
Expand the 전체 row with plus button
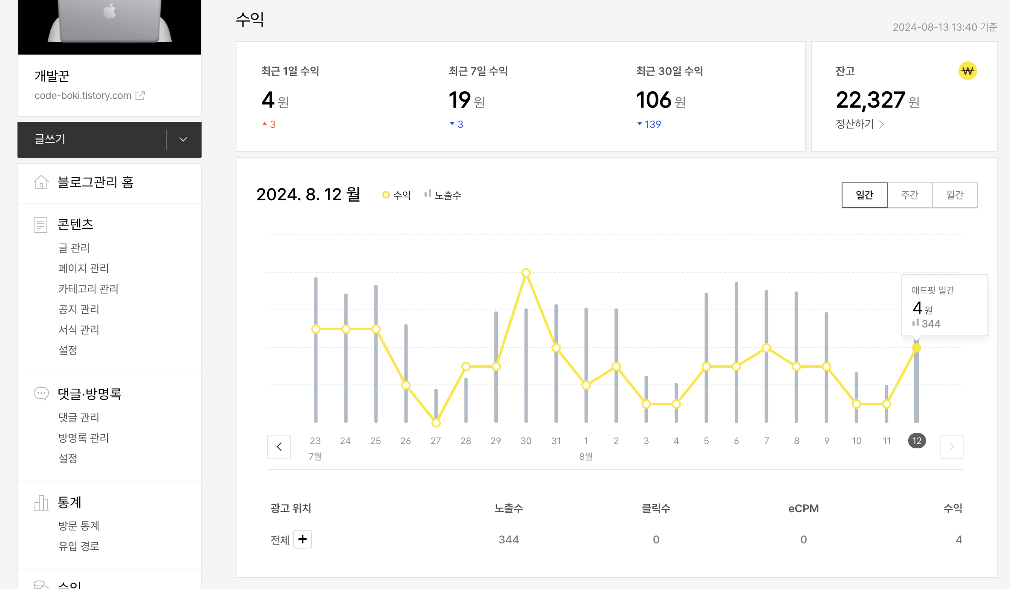pyautogui.click(x=303, y=539)
